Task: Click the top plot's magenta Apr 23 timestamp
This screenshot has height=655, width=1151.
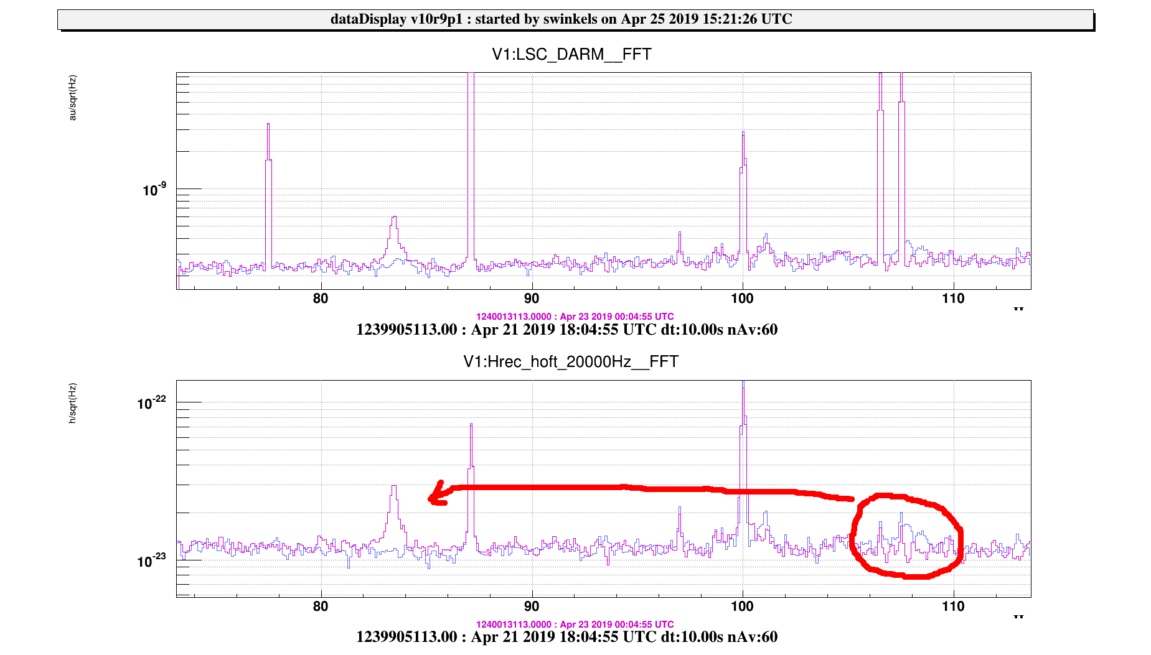Action: click(575, 317)
